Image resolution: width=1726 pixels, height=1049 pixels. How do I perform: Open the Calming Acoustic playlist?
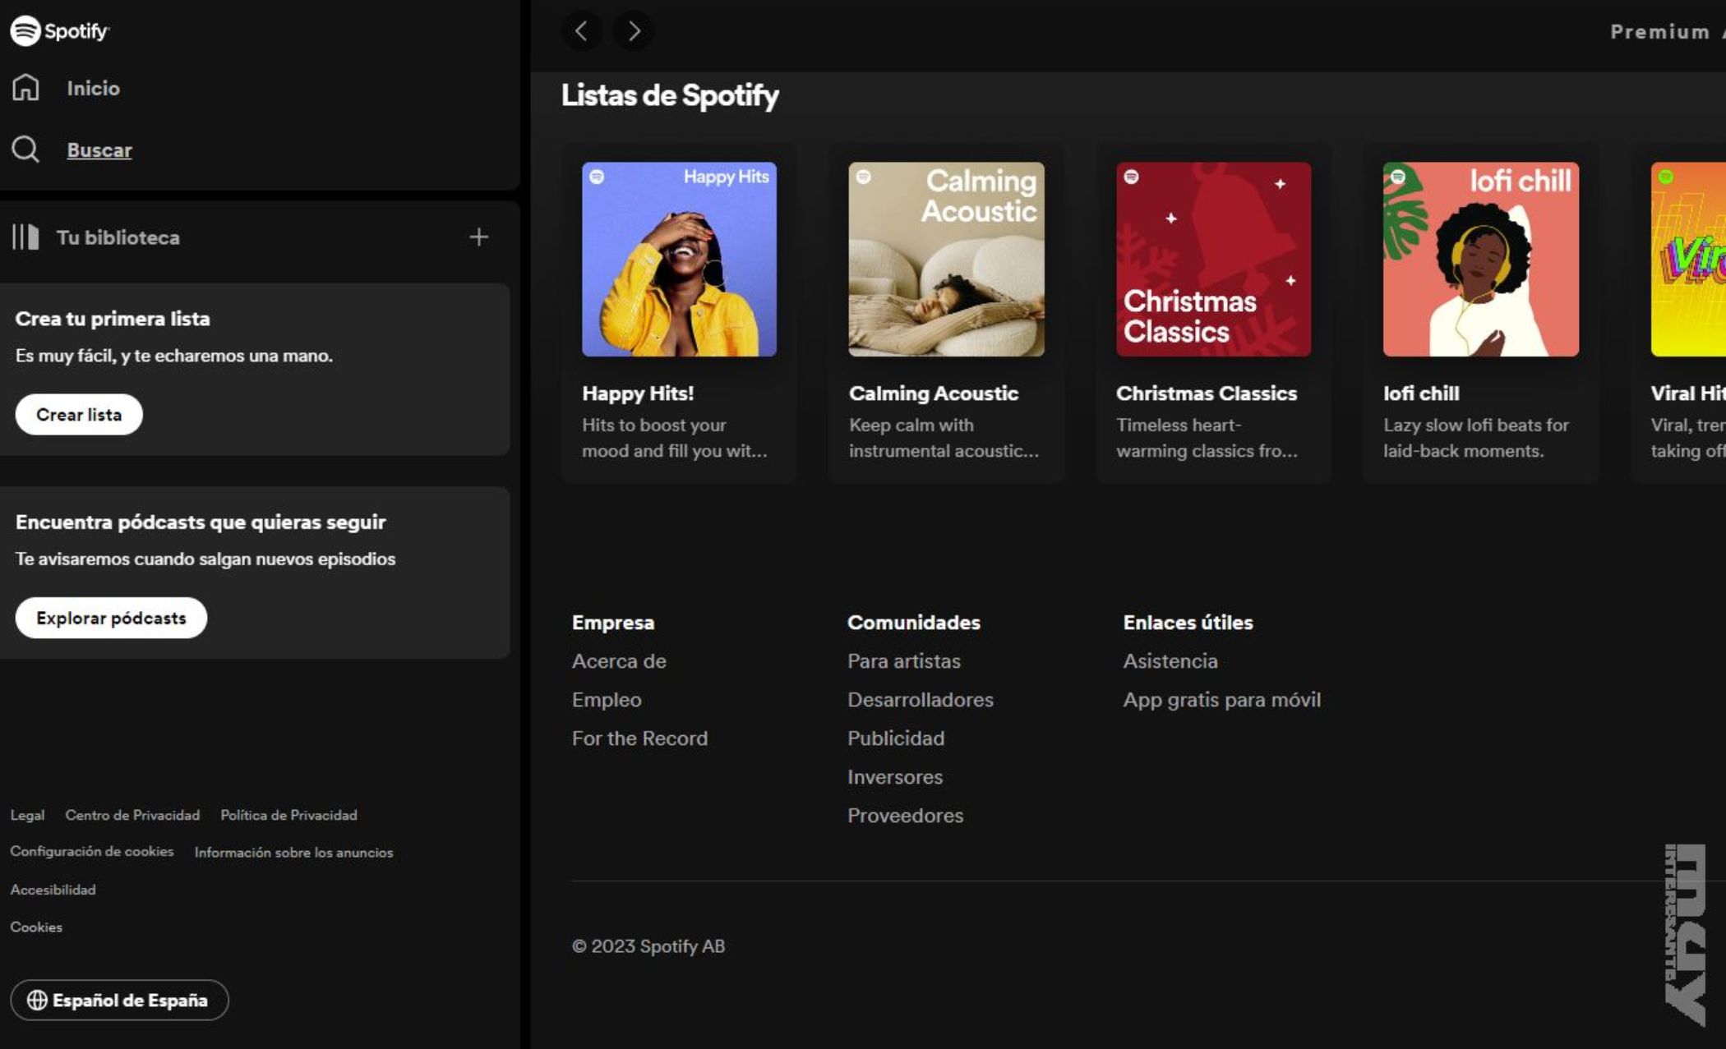click(946, 260)
